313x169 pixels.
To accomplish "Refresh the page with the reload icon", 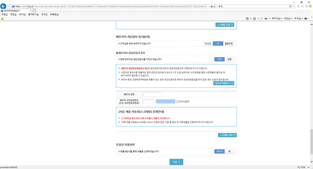I will [x=214, y=6].
